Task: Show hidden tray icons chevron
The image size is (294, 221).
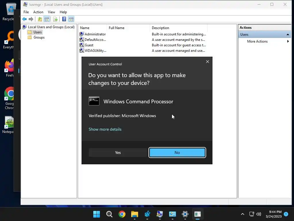Action: click(242, 214)
